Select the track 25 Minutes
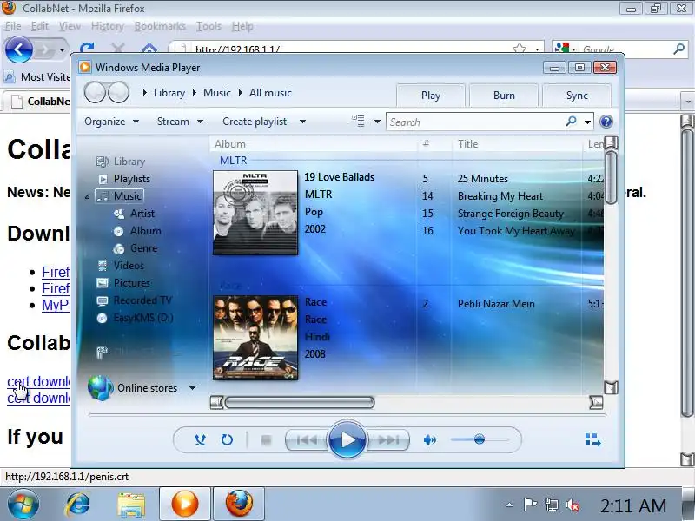Screen dimensions: 695x521 click(483, 179)
